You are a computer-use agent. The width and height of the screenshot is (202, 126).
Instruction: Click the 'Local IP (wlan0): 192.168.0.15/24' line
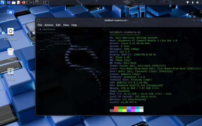133,97
